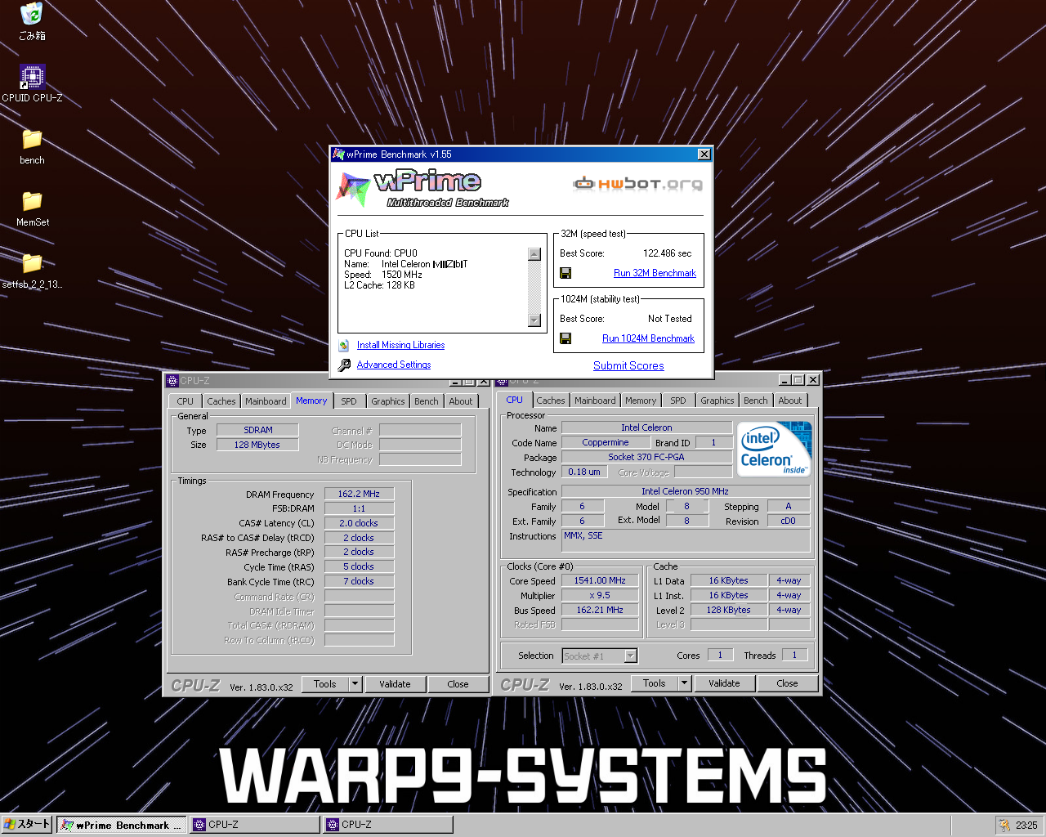Minimize the right CPU-Z window
The width and height of the screenshot is (1046, 837).
784,380
